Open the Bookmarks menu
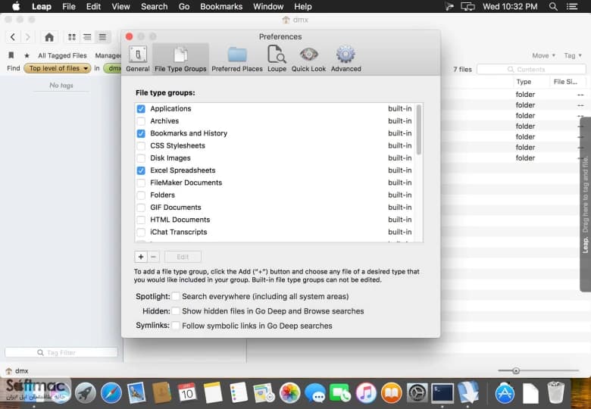 coord(221,6)
